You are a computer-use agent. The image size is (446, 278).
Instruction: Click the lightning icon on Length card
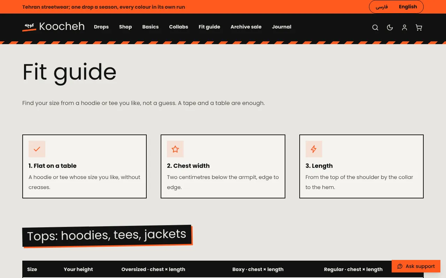pyautogui.click(x=314, y=149)
